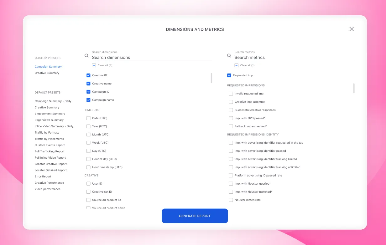Select the Campaign Summary custom preset
The width and height of the screenshot is (386, 245).
pyautogui.click(x=48, y=67)
